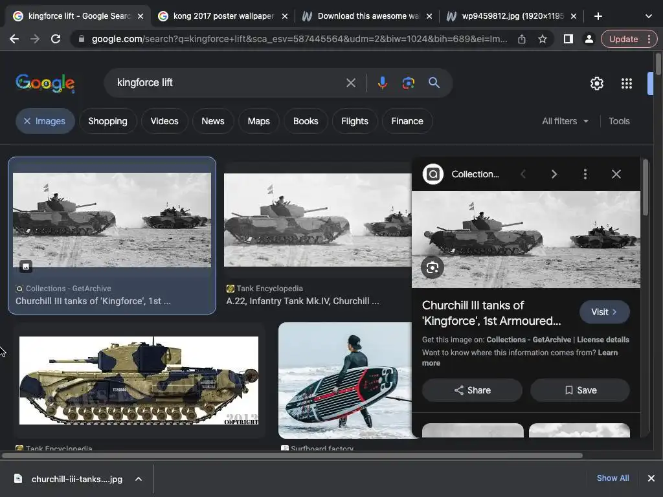Screen dimensions: 663x497
Task: Open the Chrome three-dot menu
Action: (649, 39)
